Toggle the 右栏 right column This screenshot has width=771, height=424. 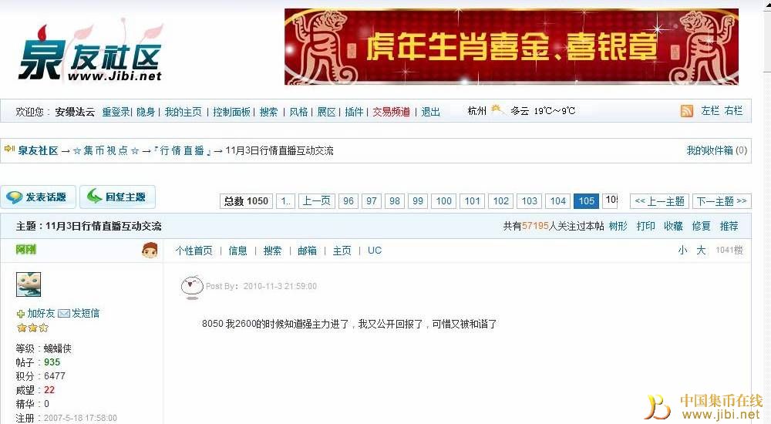[733, 111]
